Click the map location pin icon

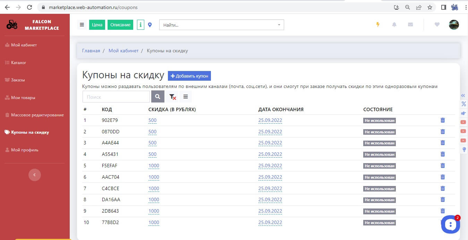[x=150, y=25]
